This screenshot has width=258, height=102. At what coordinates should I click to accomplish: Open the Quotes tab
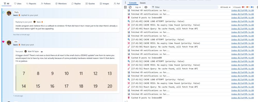click(x=90, y=3)
